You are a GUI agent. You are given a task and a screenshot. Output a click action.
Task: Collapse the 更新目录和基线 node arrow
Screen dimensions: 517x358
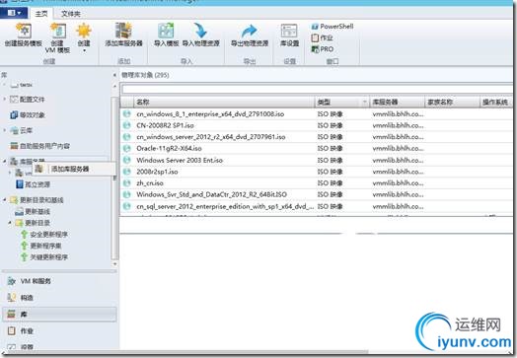pos(5,200)
